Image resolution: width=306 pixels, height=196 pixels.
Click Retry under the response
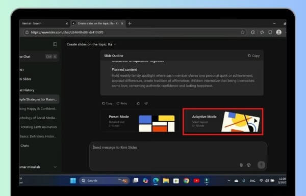click(121, 103)
